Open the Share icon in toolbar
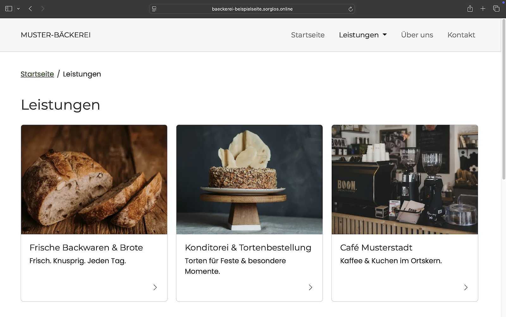This screenshot has width=506, height=317. 470,9
